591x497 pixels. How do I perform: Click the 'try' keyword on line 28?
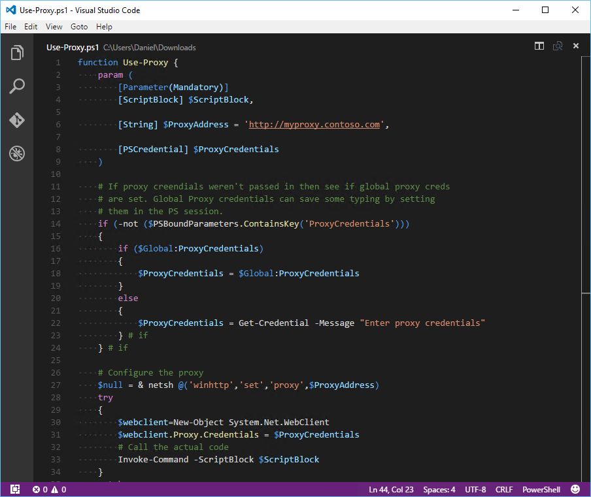point(105,398)
